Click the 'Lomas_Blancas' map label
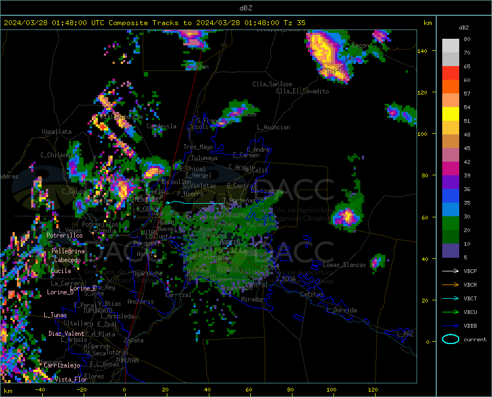492x397 pixels. (344, 265)
